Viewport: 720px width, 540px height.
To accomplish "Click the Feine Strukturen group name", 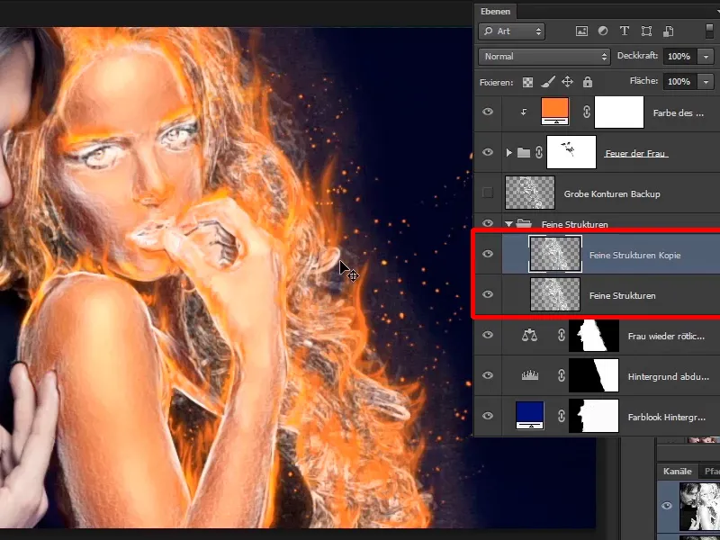I will tap(574, 224).
